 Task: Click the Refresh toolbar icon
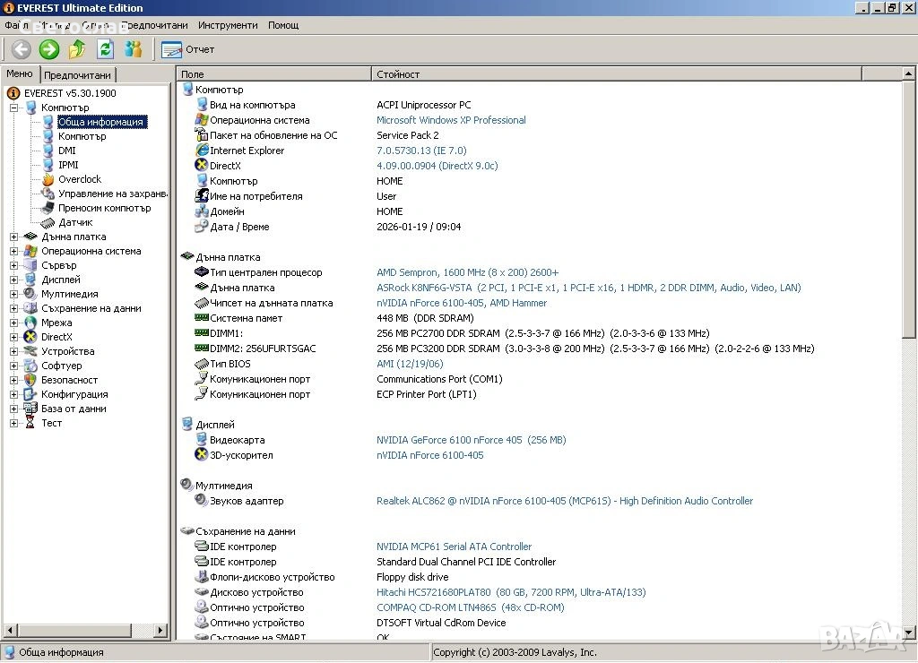click(x=105, y=49)
